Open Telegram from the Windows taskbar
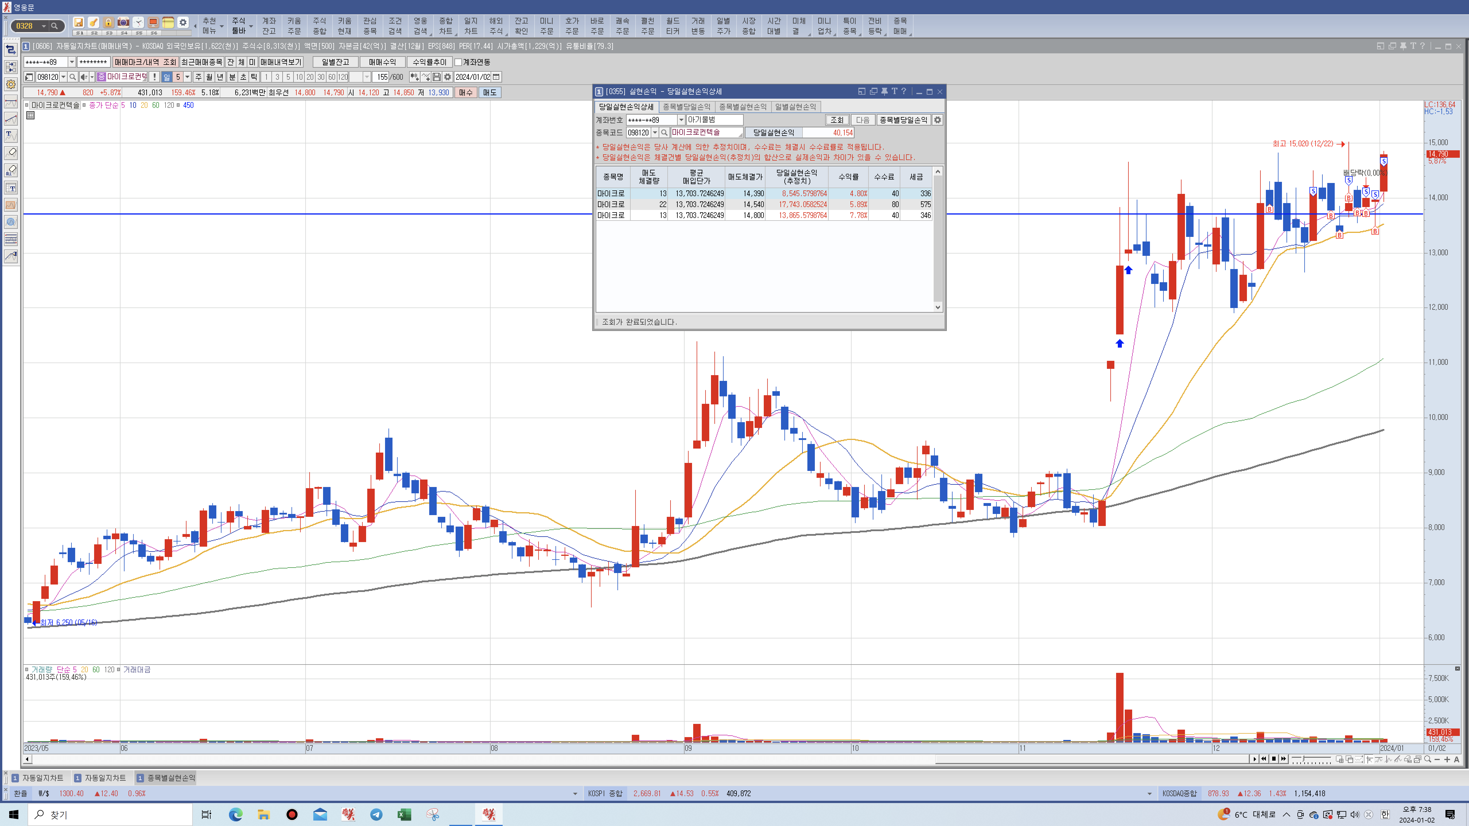 coord(376,815)
